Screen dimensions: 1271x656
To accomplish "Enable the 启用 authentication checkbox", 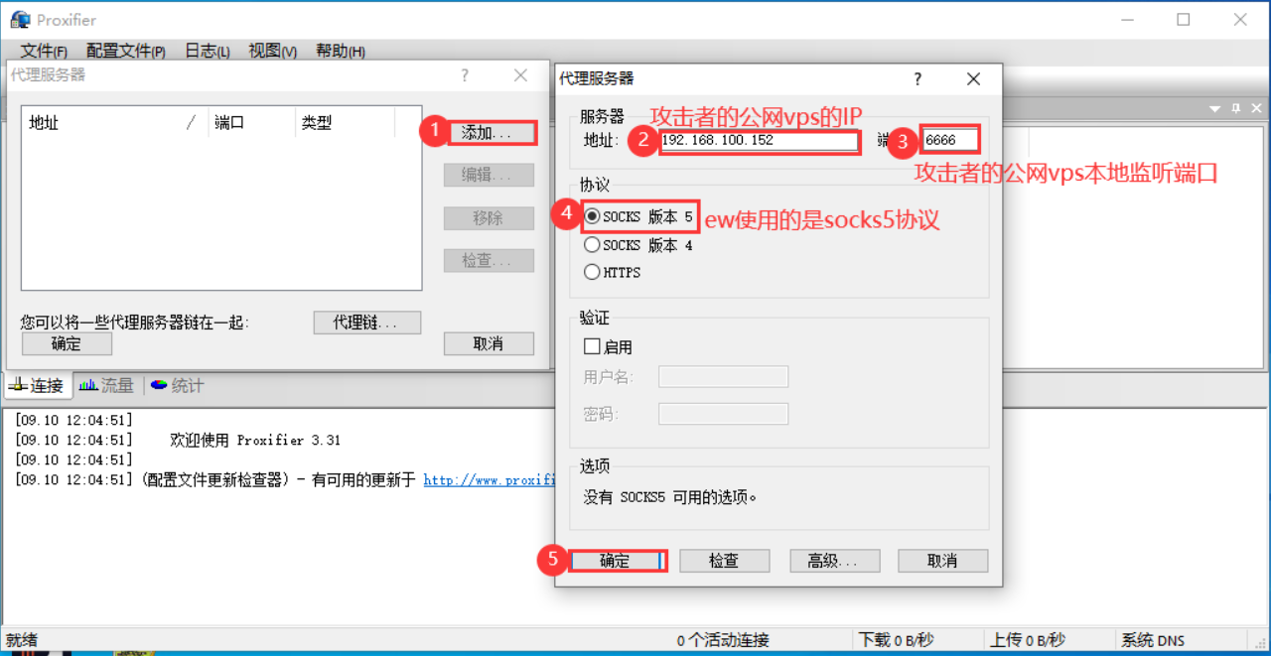I will (593, 347).
